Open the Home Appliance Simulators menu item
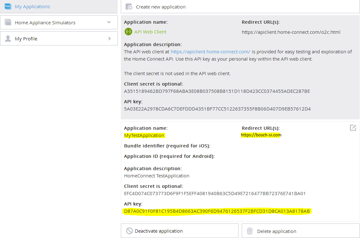This screenshot has height=238, width=361. point(45,22)
